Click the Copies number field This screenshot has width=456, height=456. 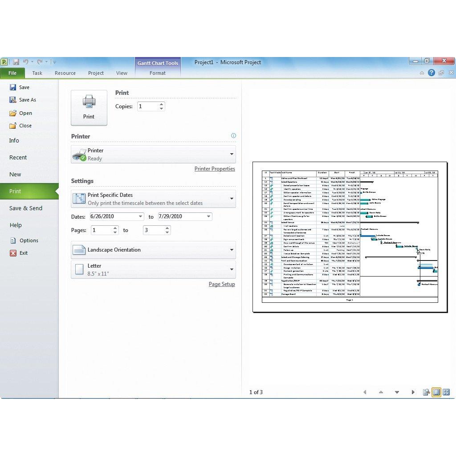(148, 106)
